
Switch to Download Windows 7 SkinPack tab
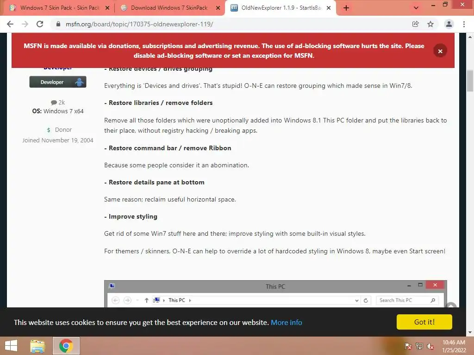(x=169, y=8)
